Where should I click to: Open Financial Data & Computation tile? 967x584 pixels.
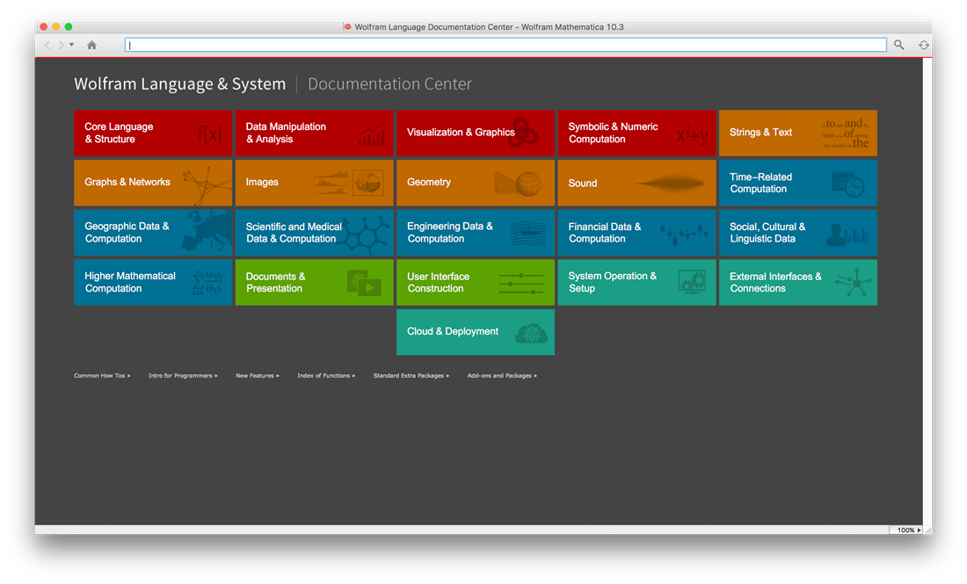point(636,233)
